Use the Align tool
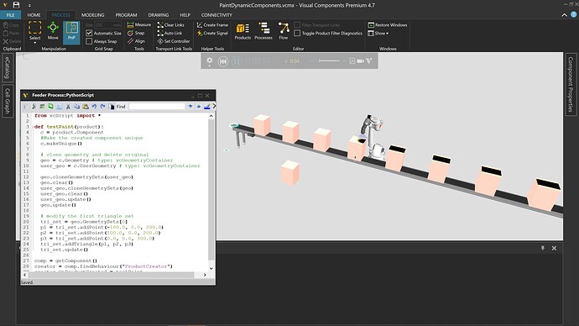 pyautogui.click(x=136, y=41)
